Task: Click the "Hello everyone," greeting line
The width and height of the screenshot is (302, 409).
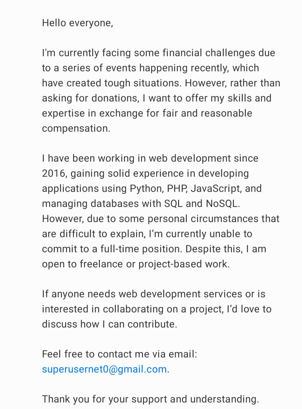Action: coord(77,23)
